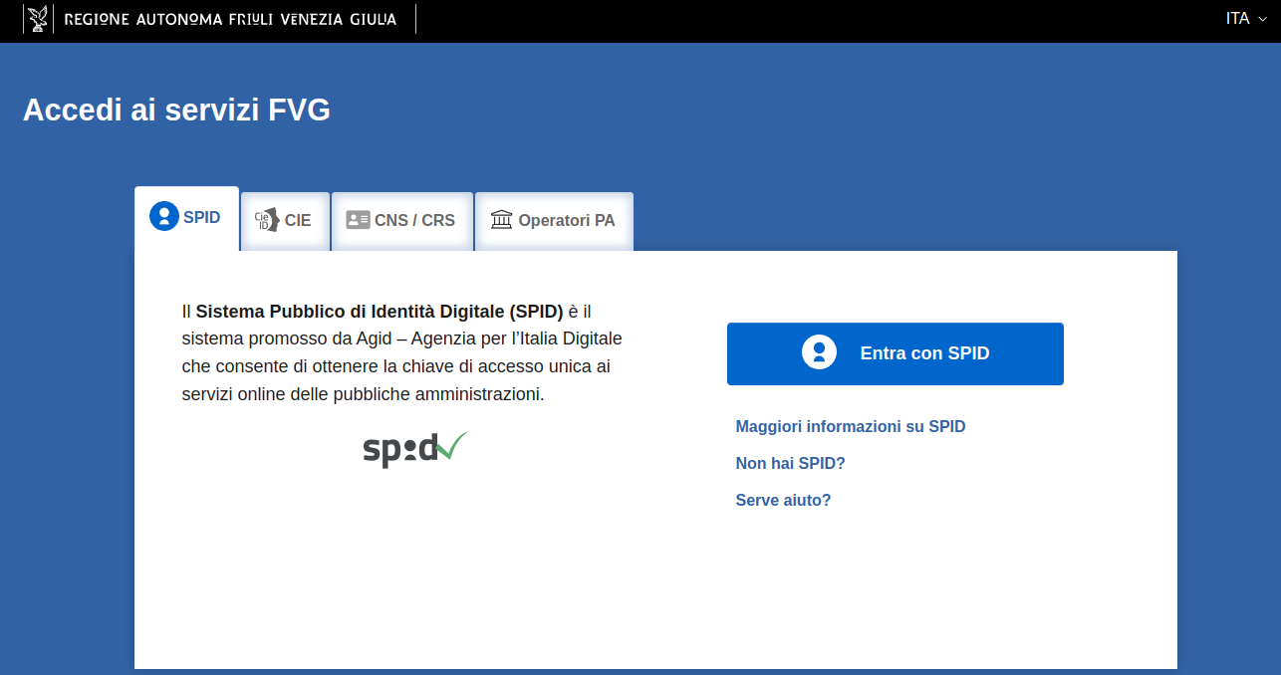Switch to the CNS / CRS tab

(414, 221)
